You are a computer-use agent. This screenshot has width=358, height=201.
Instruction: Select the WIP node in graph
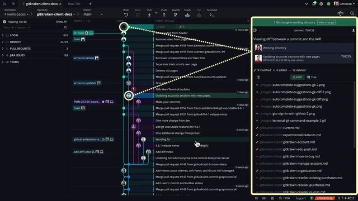124,27
